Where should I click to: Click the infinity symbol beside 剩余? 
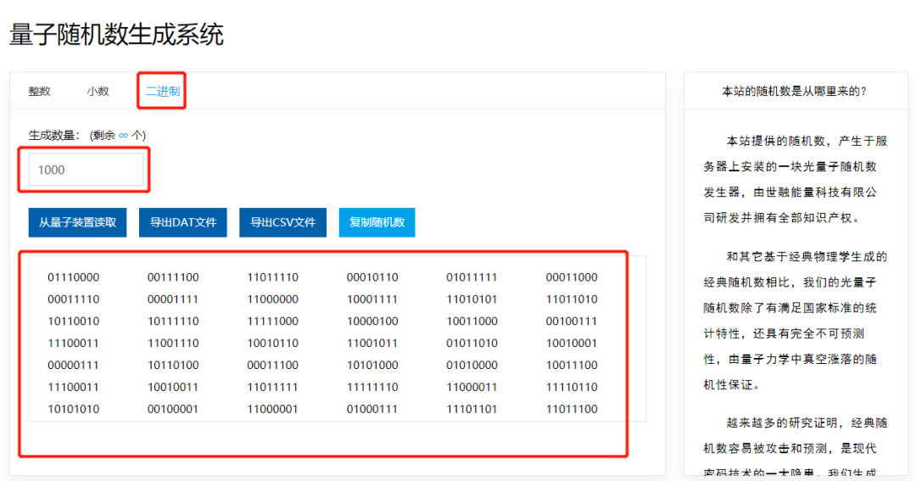[x=123, y=135]
